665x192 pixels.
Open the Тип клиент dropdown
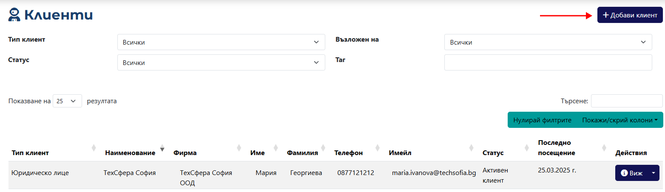click(x=221, y=42)
